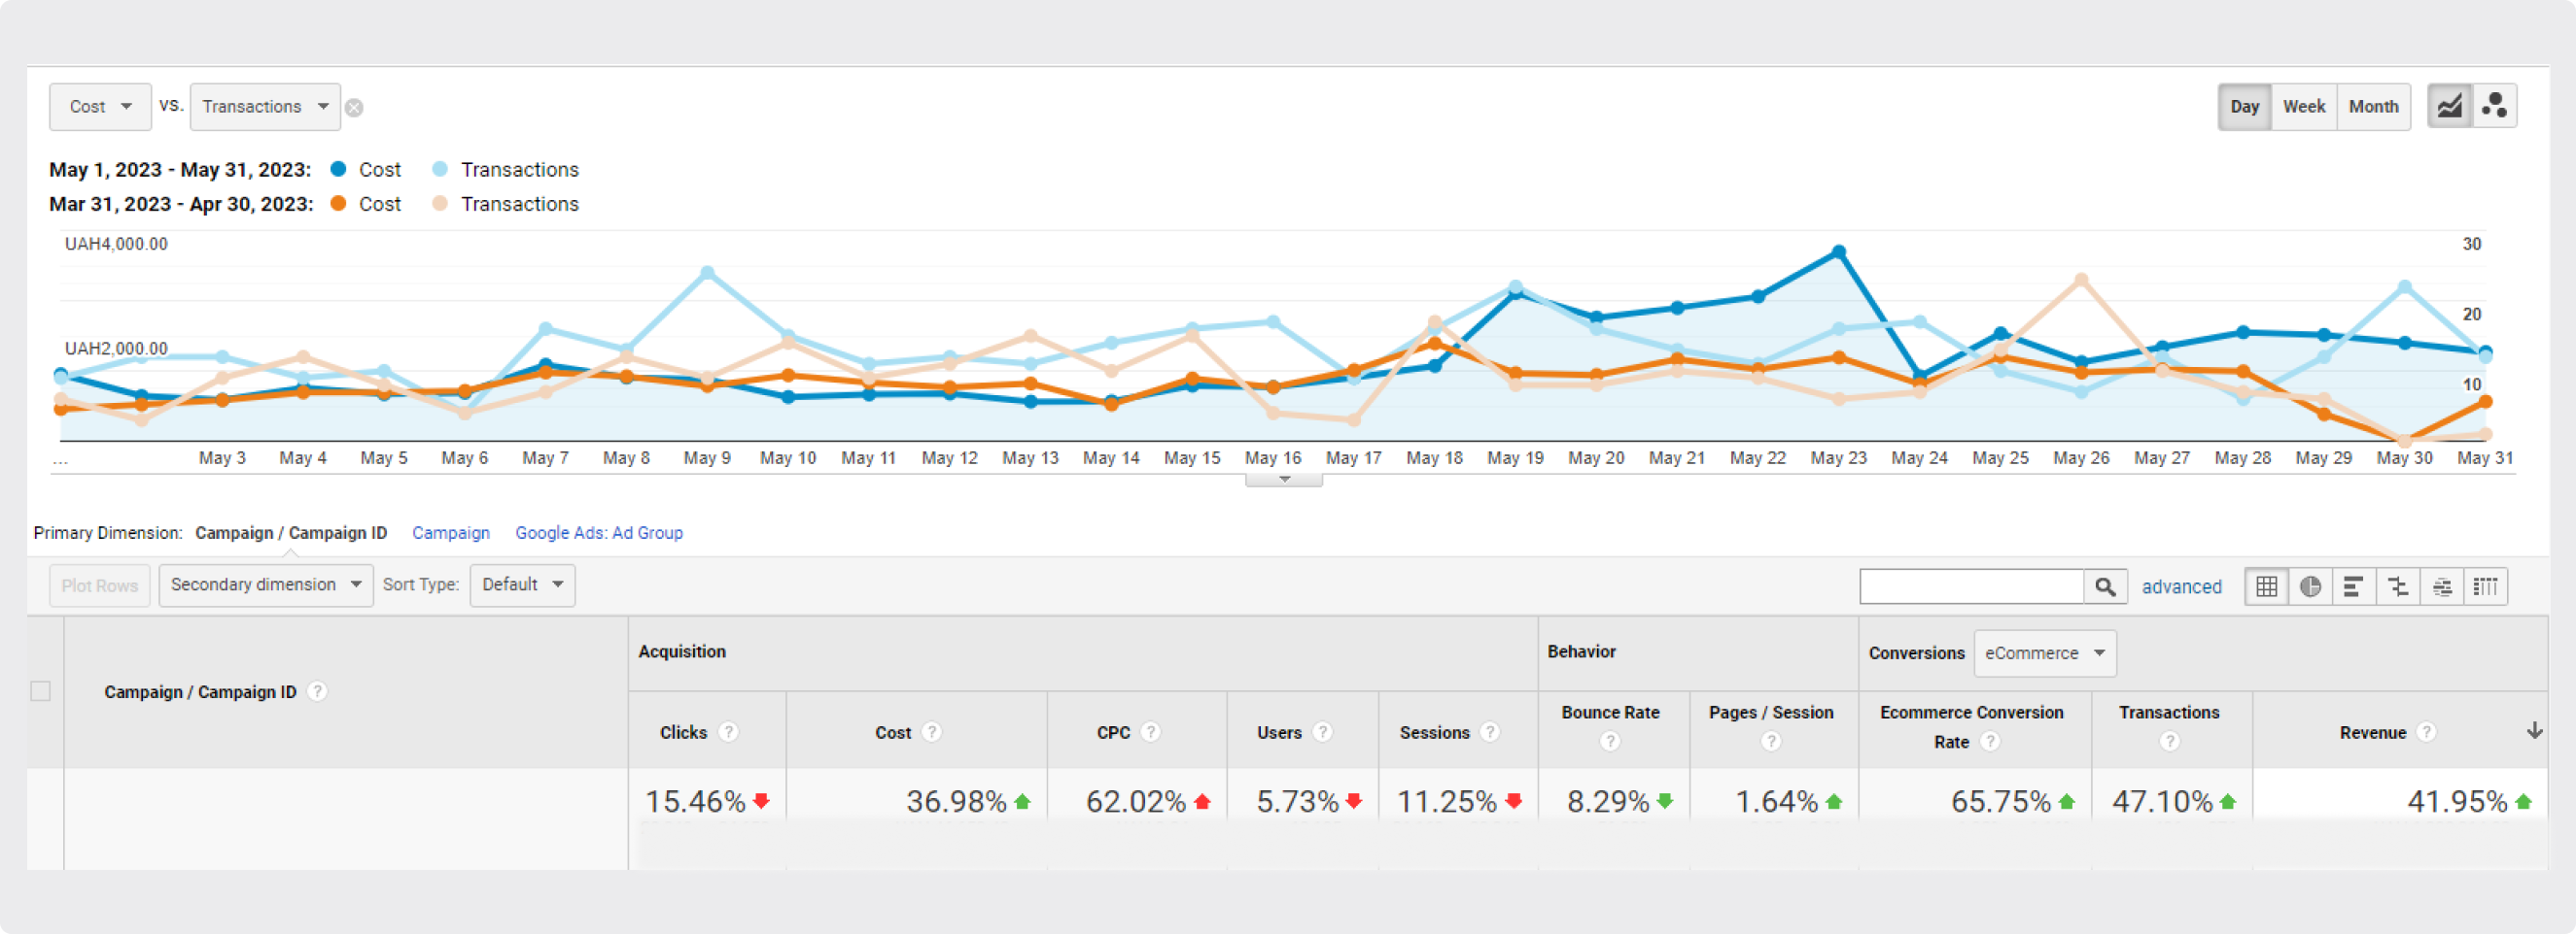
Task: Open the Secondary dimension dropdown
Action: pos(266,584)
